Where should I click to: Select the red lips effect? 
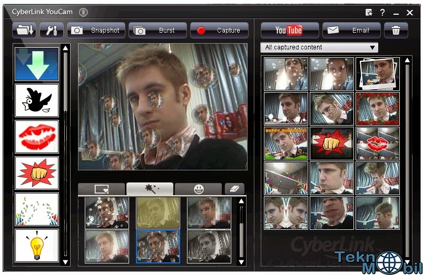[37, 137]
